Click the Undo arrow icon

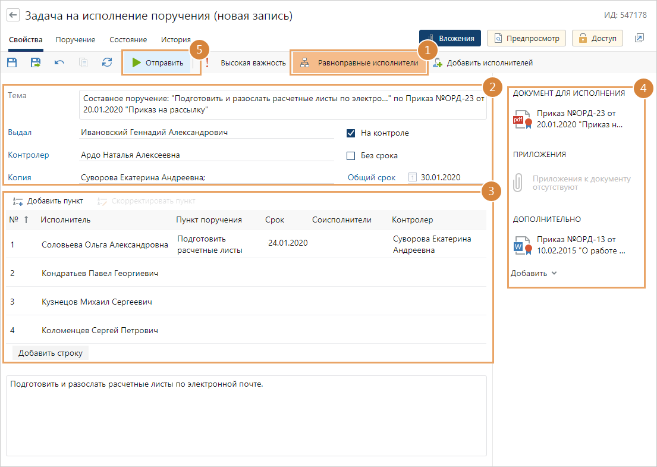pos(59,62)
